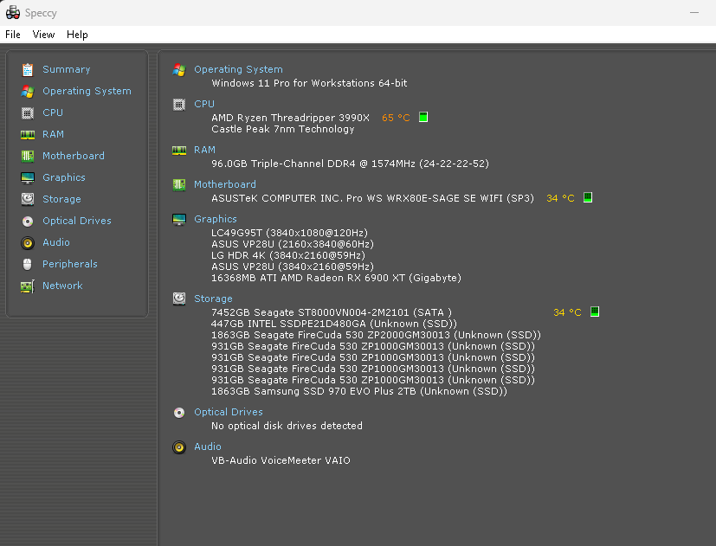Click the Summary clipboard icon in sidebar
Viewport: 716px width, 546px height.
(28, 69)
